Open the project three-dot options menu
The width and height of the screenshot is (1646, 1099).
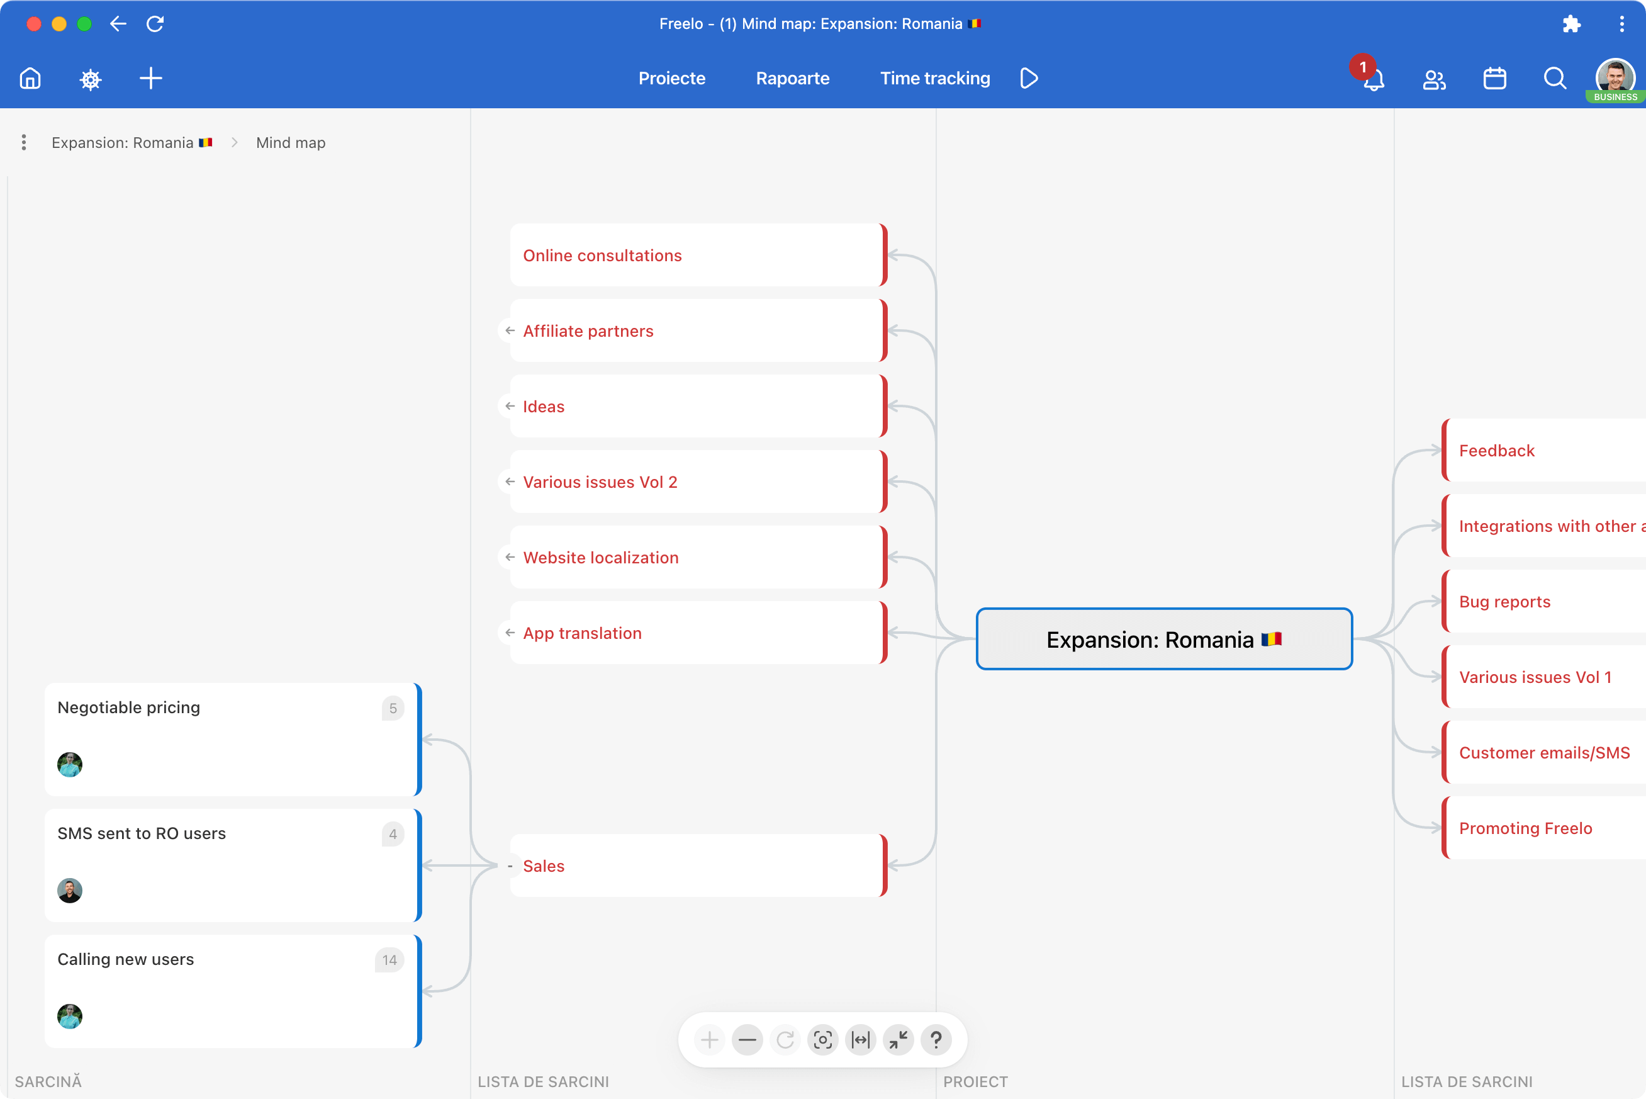(24, 142)
